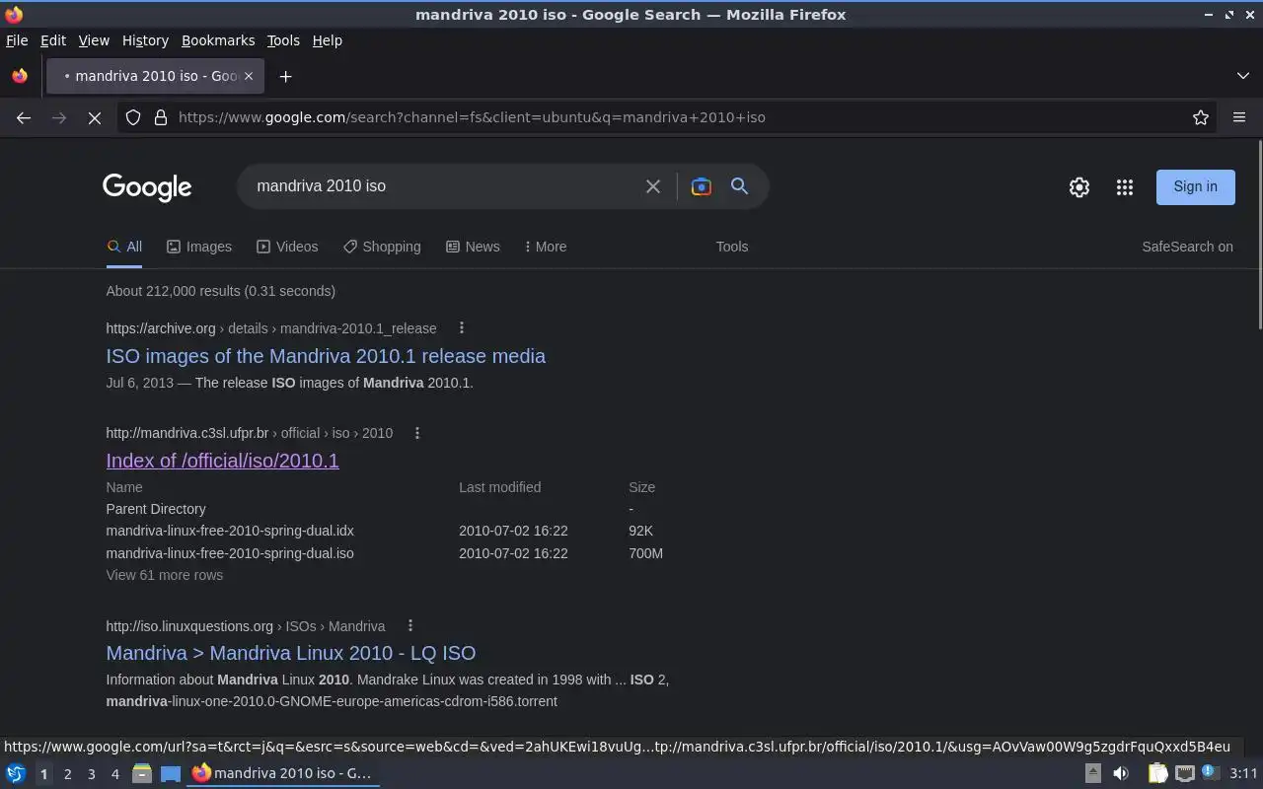Switch to workspace 3
Screen dimensions: 1263x789
pyautogui.click(x=91, y=774)
